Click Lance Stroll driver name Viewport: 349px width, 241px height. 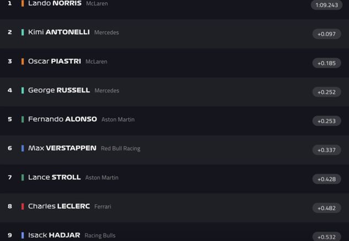54,177
